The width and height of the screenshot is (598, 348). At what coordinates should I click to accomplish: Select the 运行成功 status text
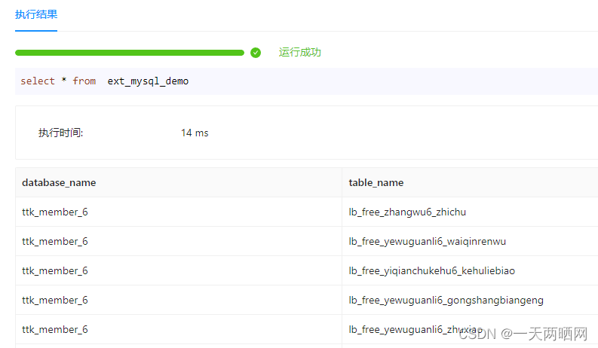[300, 52]
